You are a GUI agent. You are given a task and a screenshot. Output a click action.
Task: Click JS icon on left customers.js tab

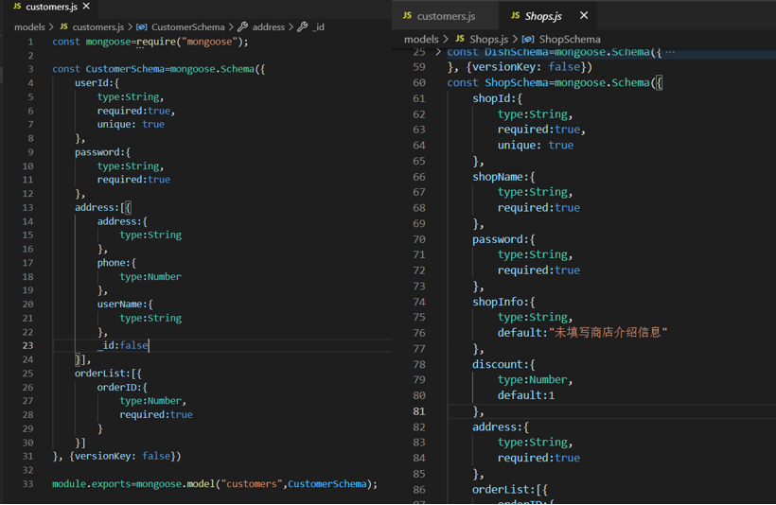point(17,7)
